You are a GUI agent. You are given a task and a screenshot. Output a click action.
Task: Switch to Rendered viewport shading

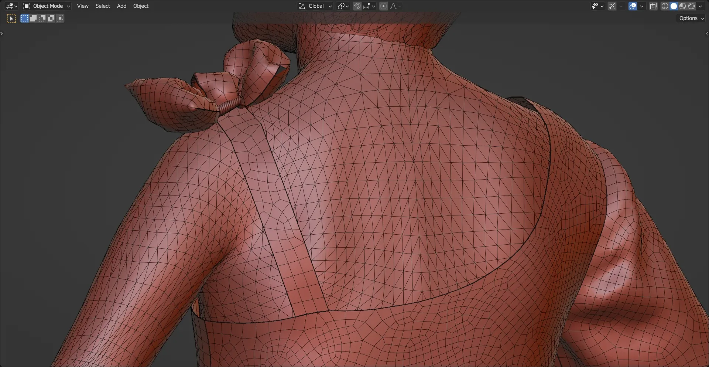[691, 6]
